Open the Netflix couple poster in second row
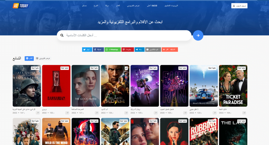This screenshot has height=145, width=269. coord(145,131)
